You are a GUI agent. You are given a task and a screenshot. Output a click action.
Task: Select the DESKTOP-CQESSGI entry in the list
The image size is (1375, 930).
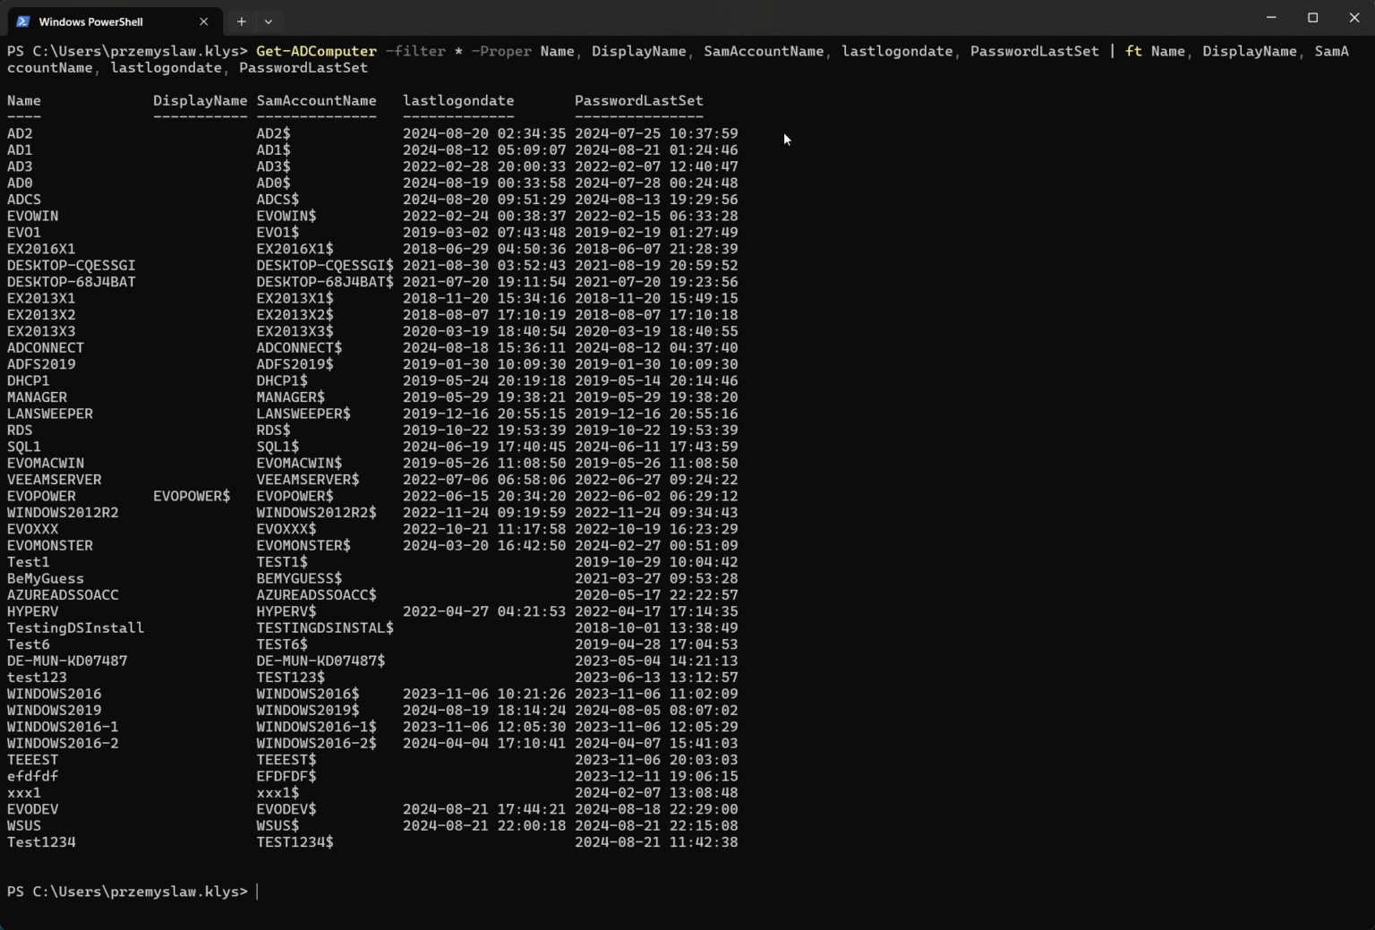click(x=71, y=265)
